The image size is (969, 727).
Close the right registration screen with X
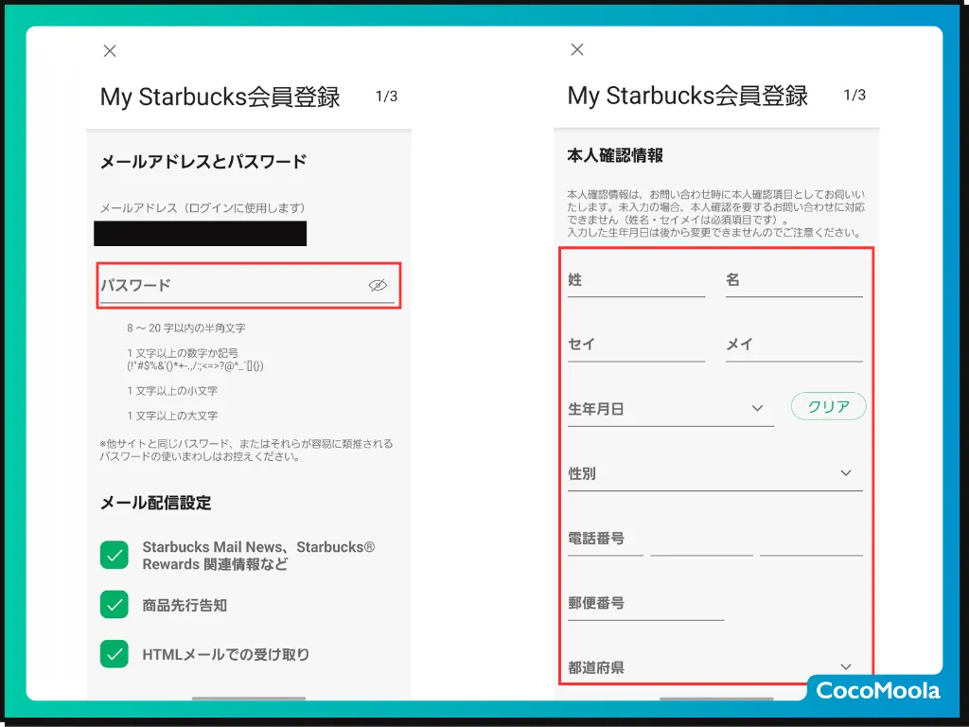577,49
